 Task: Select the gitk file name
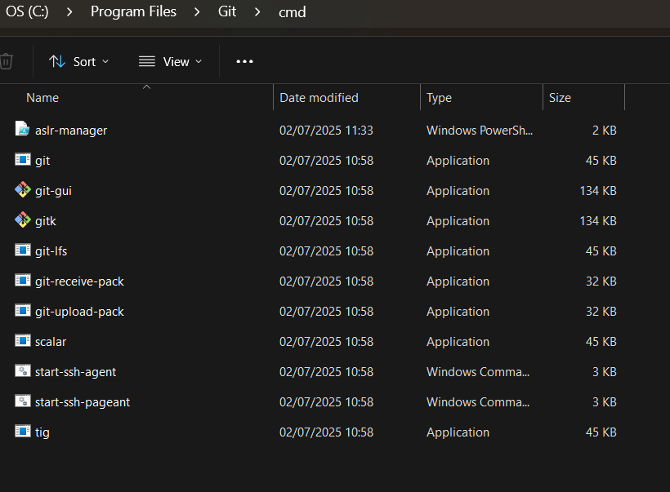coord(45,221)
